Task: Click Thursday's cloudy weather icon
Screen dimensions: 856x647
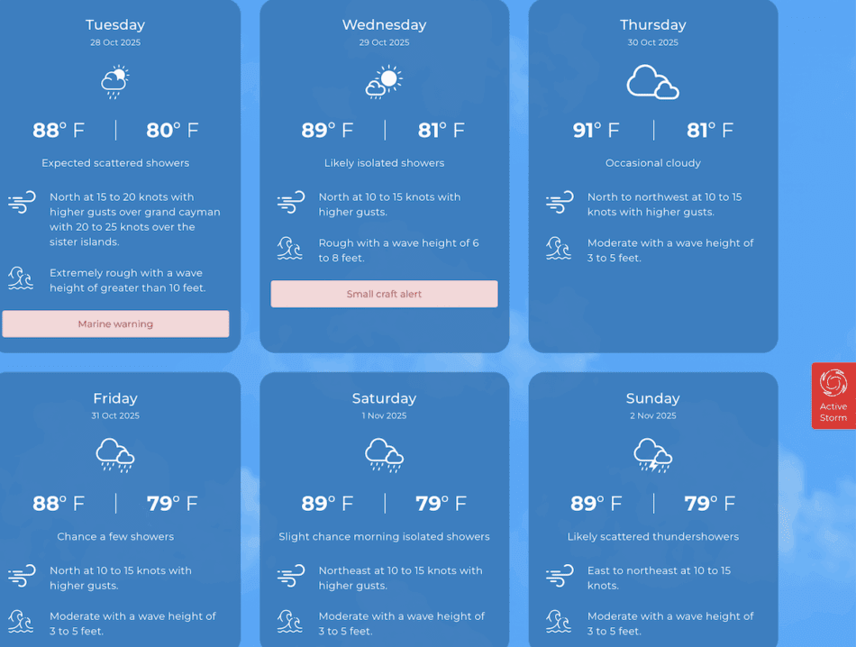Action: [x=652, y=82]
